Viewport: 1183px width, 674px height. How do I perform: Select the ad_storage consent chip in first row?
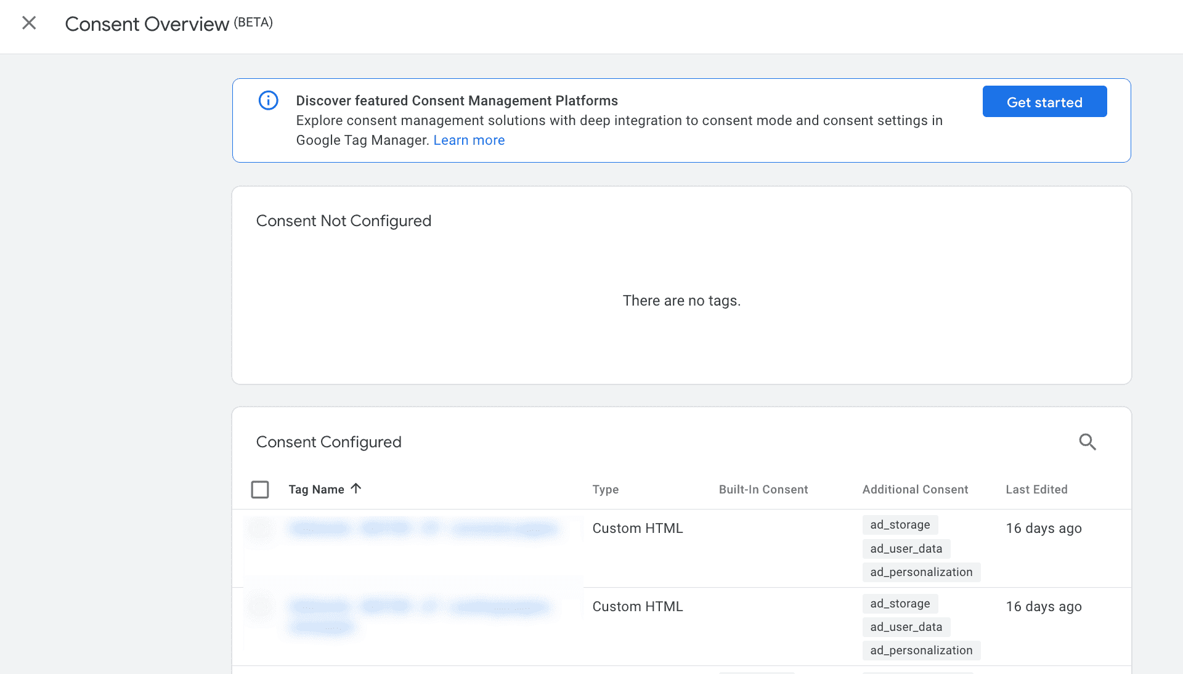click(900, 525)
